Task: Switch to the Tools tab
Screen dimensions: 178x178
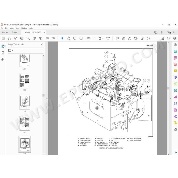Action: point(15,32)
